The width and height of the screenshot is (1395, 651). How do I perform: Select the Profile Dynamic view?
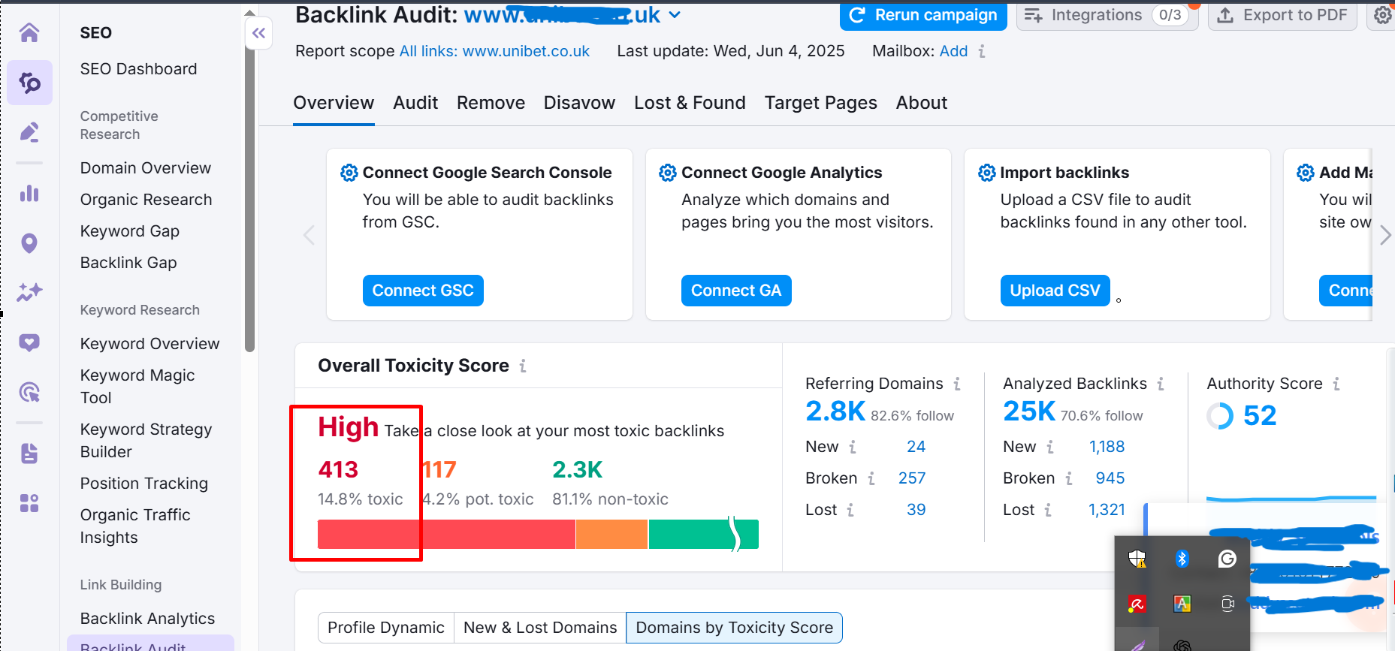[386, 628]
